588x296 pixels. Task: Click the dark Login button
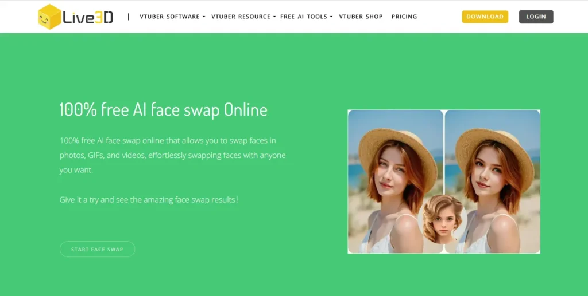(536, 17)
